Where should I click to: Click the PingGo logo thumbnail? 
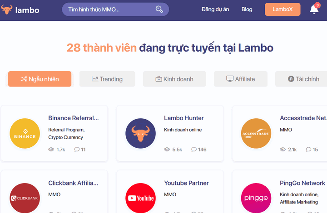coord(256,198)
